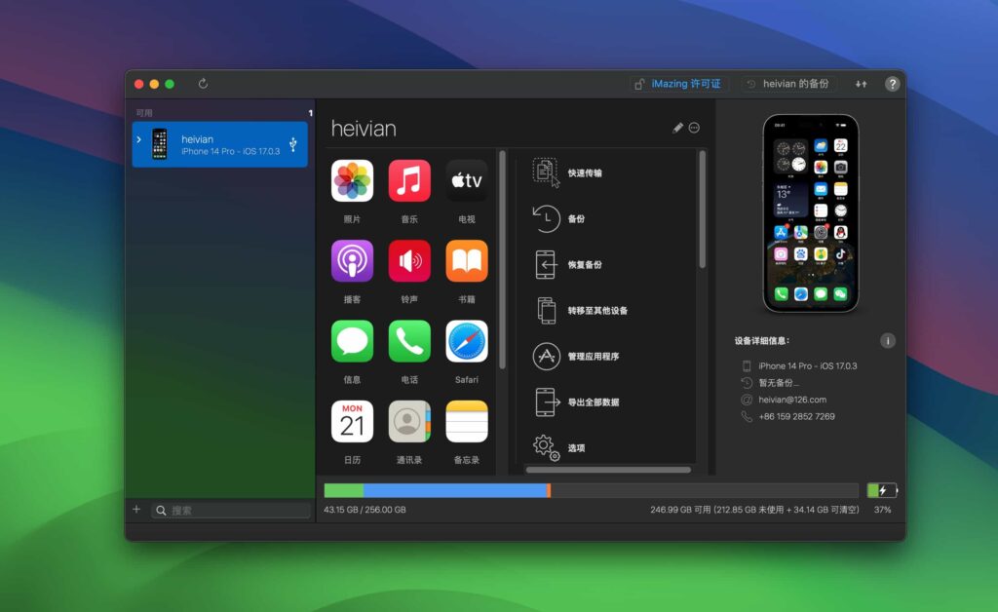
Task: Refresh devices with the reload icon
Action: click(x=203, y=83)
